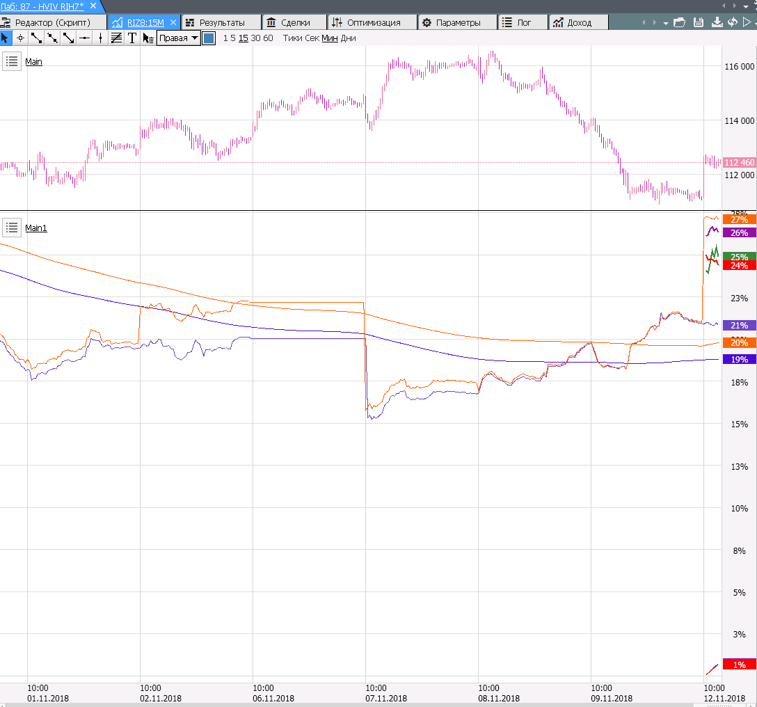Set timeframe interval to 30

[x=256, y=38]
